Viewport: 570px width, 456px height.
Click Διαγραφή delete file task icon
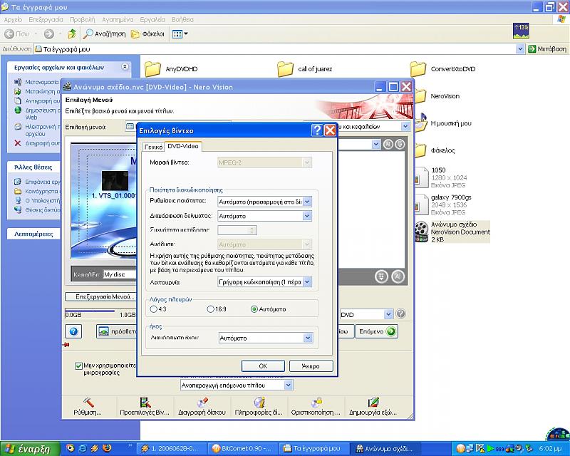point(17,143)
